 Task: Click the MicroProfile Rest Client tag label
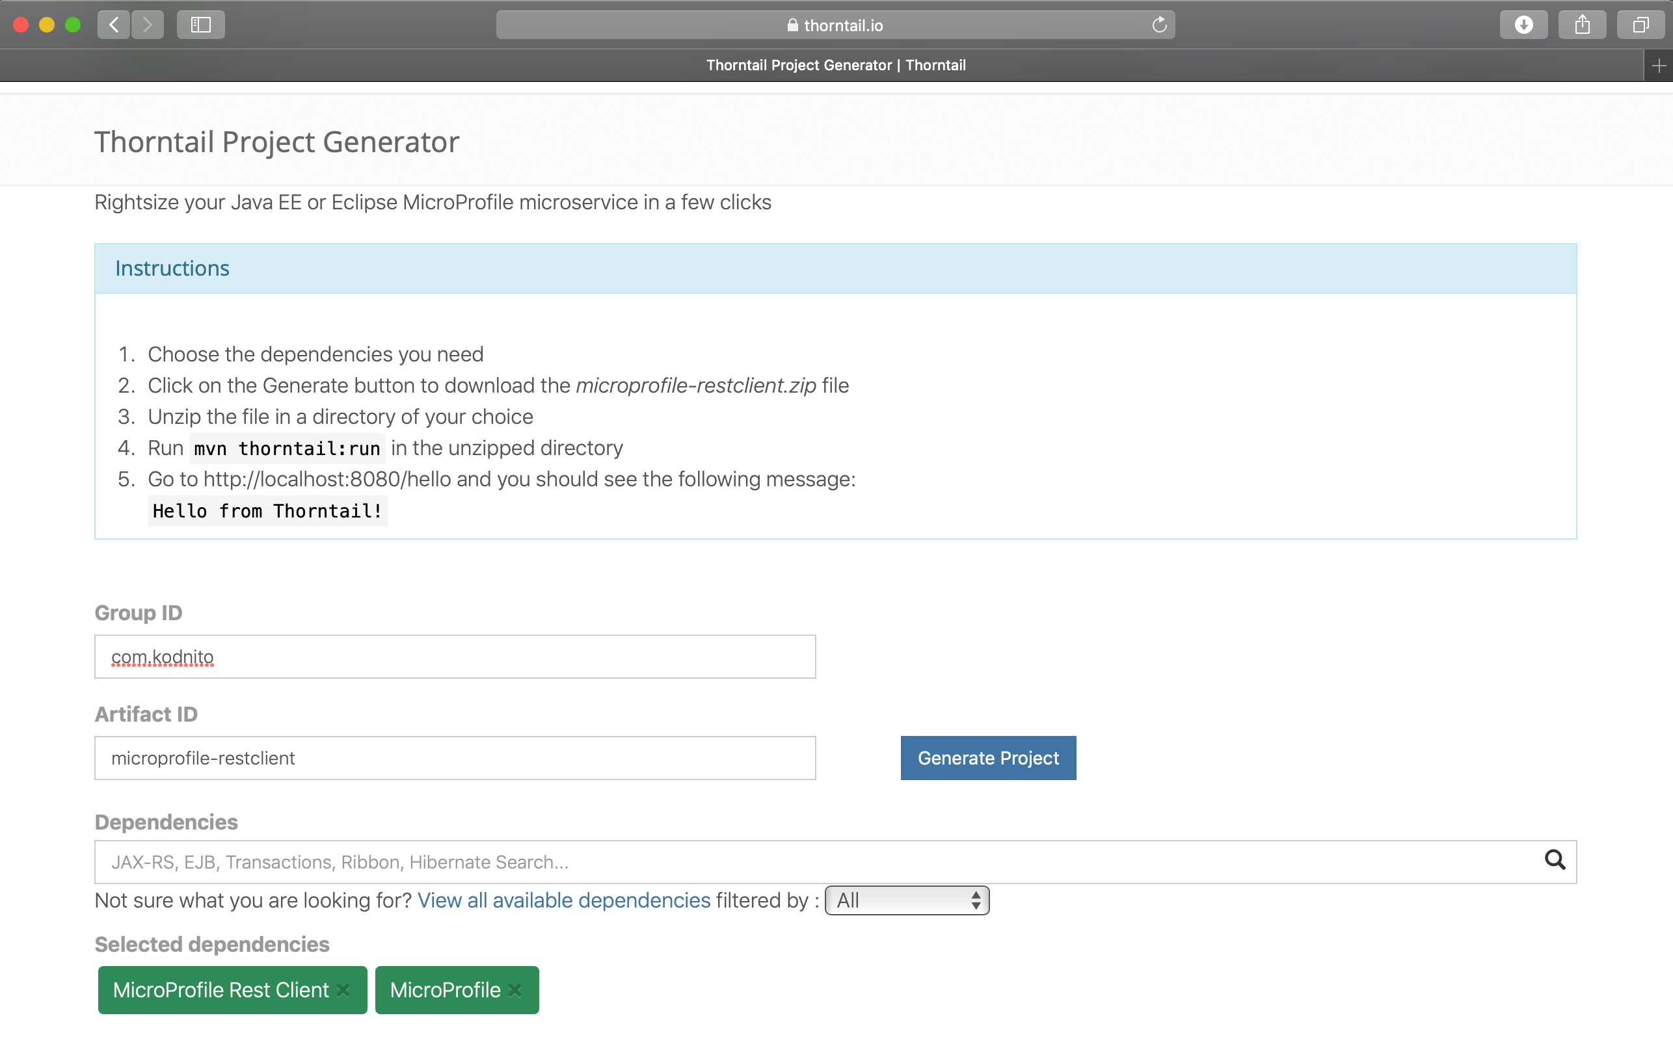[x=221, y=990]
